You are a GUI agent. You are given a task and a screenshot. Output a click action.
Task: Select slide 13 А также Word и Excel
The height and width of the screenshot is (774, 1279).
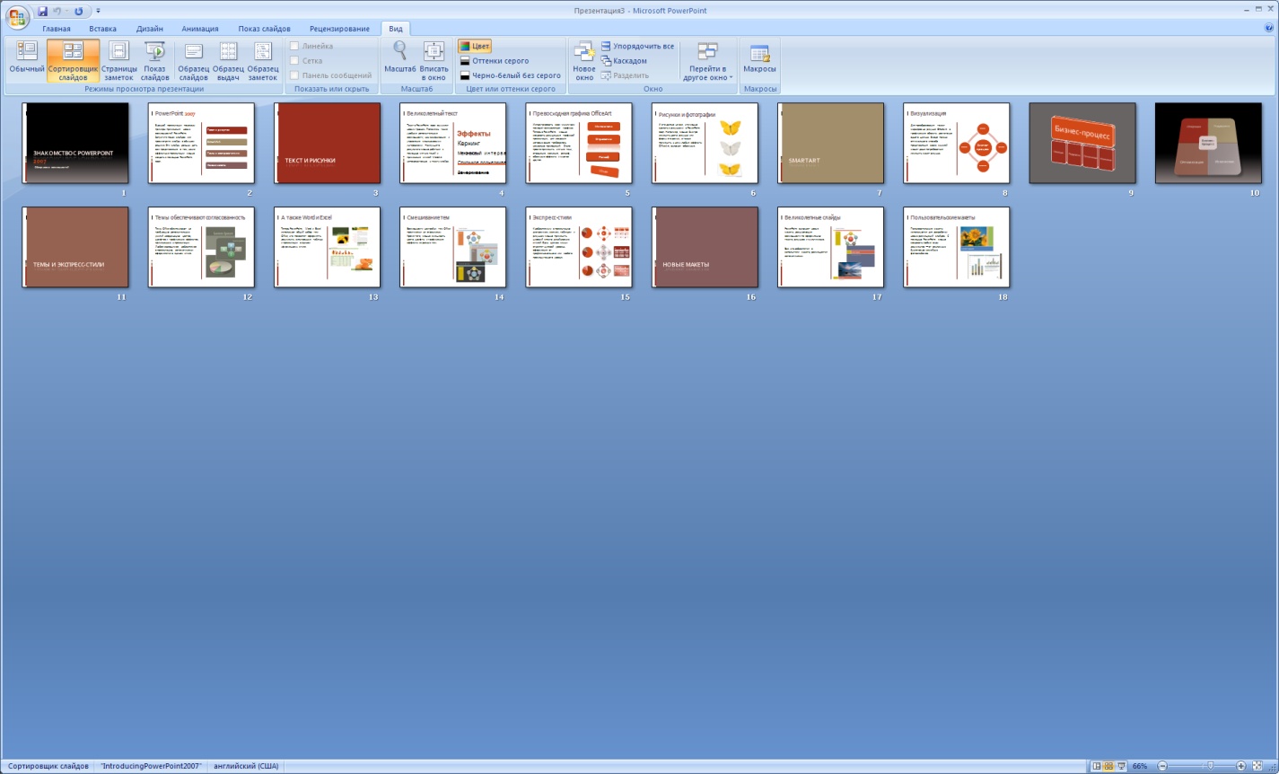coord(327,247)
